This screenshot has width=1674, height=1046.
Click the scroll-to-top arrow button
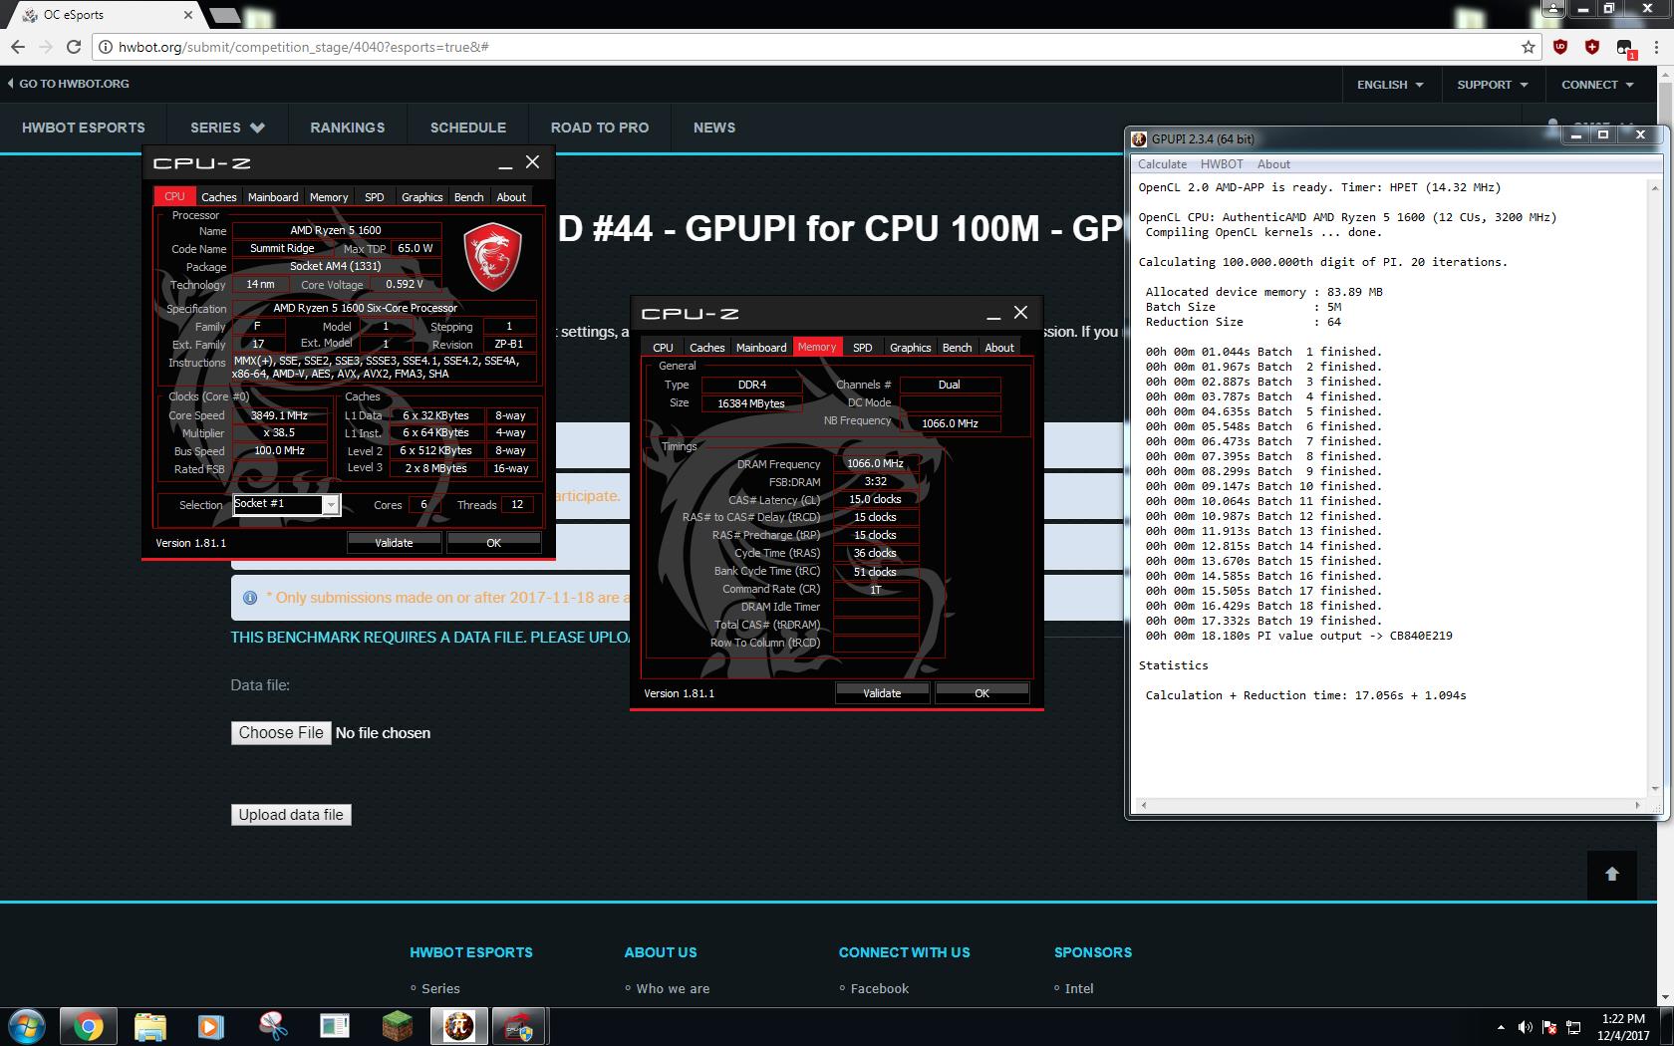[1611, 874]
